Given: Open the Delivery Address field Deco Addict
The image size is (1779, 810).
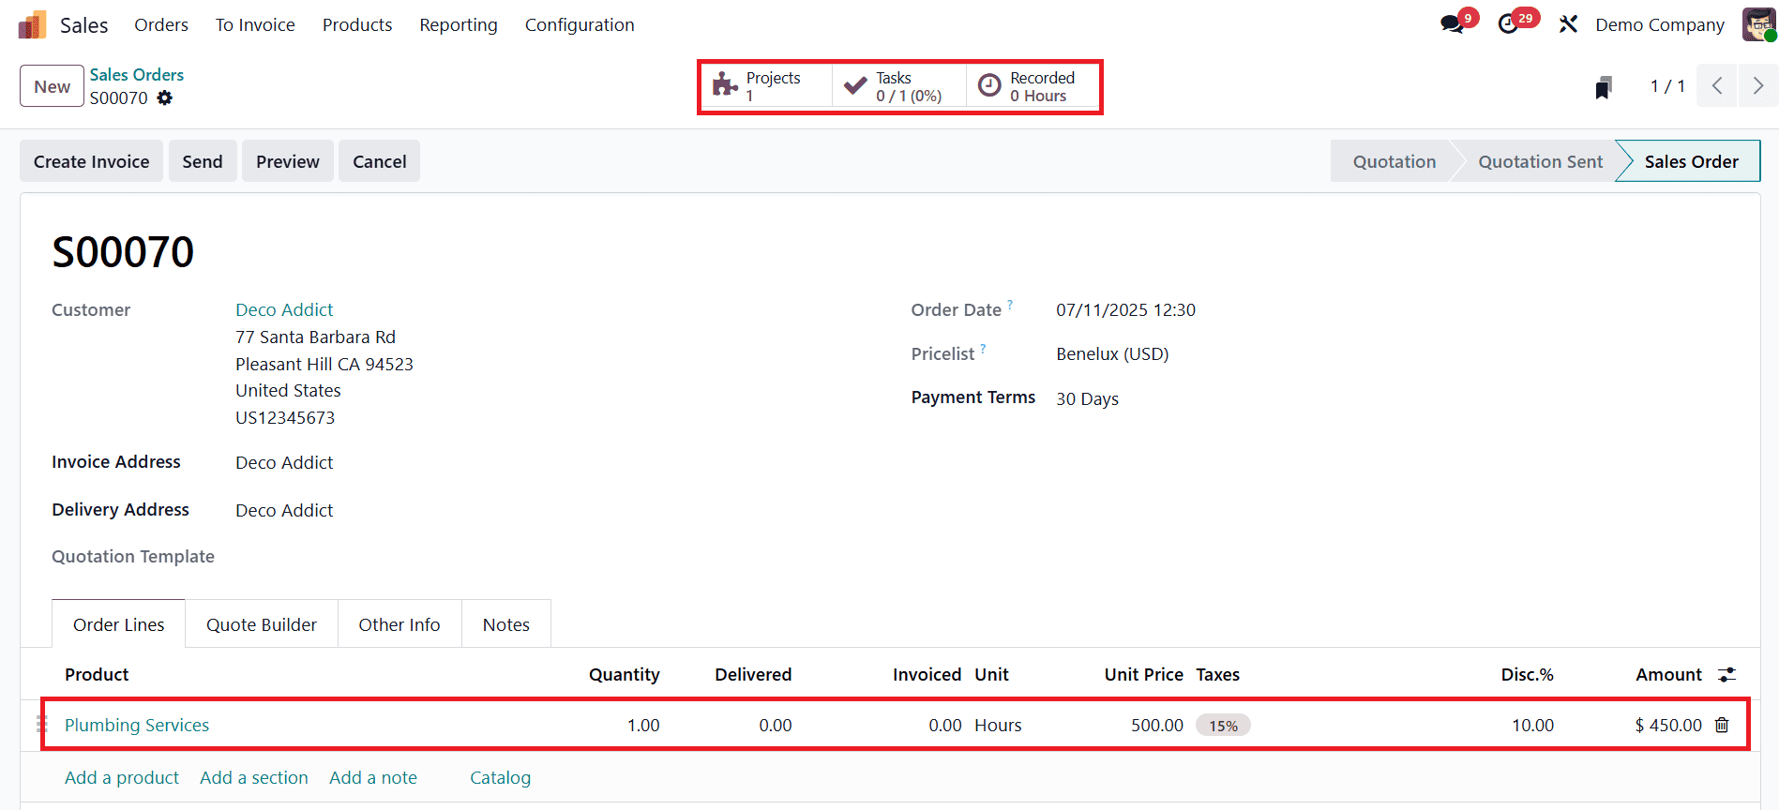Looking at the screenshot, I should [x=284, y=510].
